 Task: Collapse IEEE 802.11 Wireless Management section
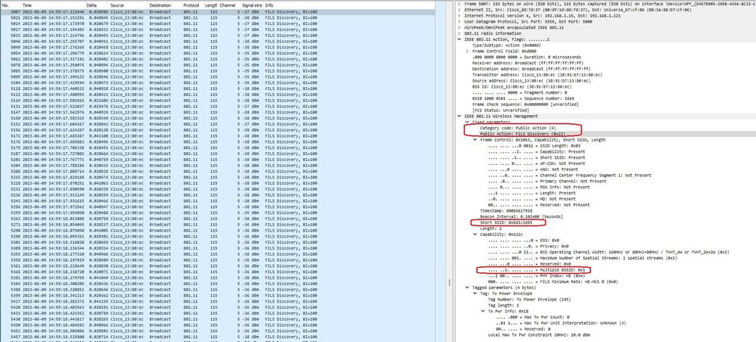[459, 117]
